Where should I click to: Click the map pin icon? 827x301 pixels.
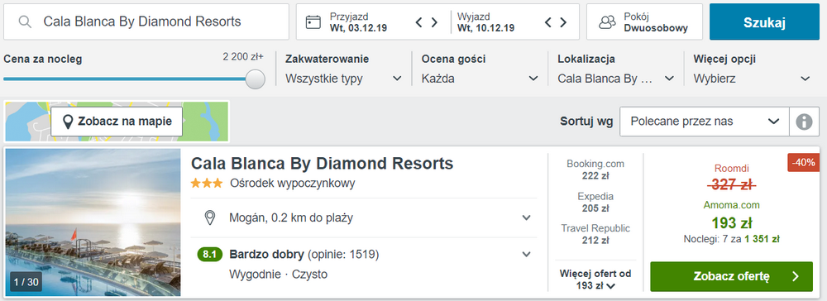(x=68, y=122)
